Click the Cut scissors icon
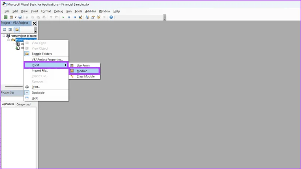The width and height of the screenshot is (301, 169). click(27, 17)
